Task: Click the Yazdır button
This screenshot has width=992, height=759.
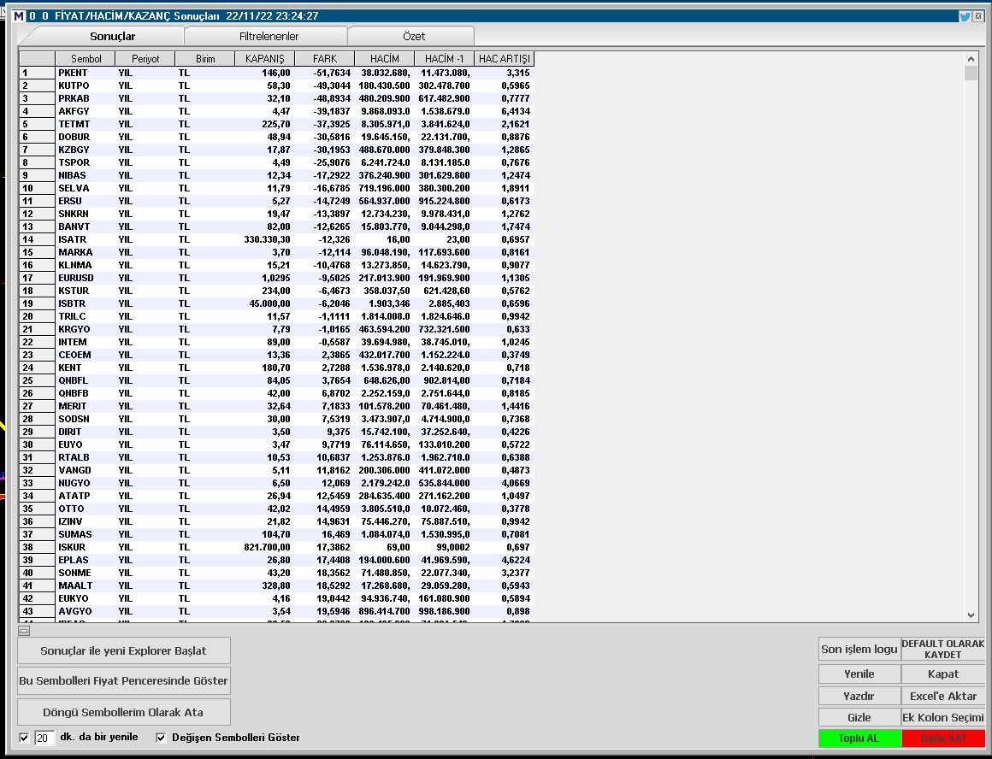Action: pyautogui.click(x=859, y=696)
